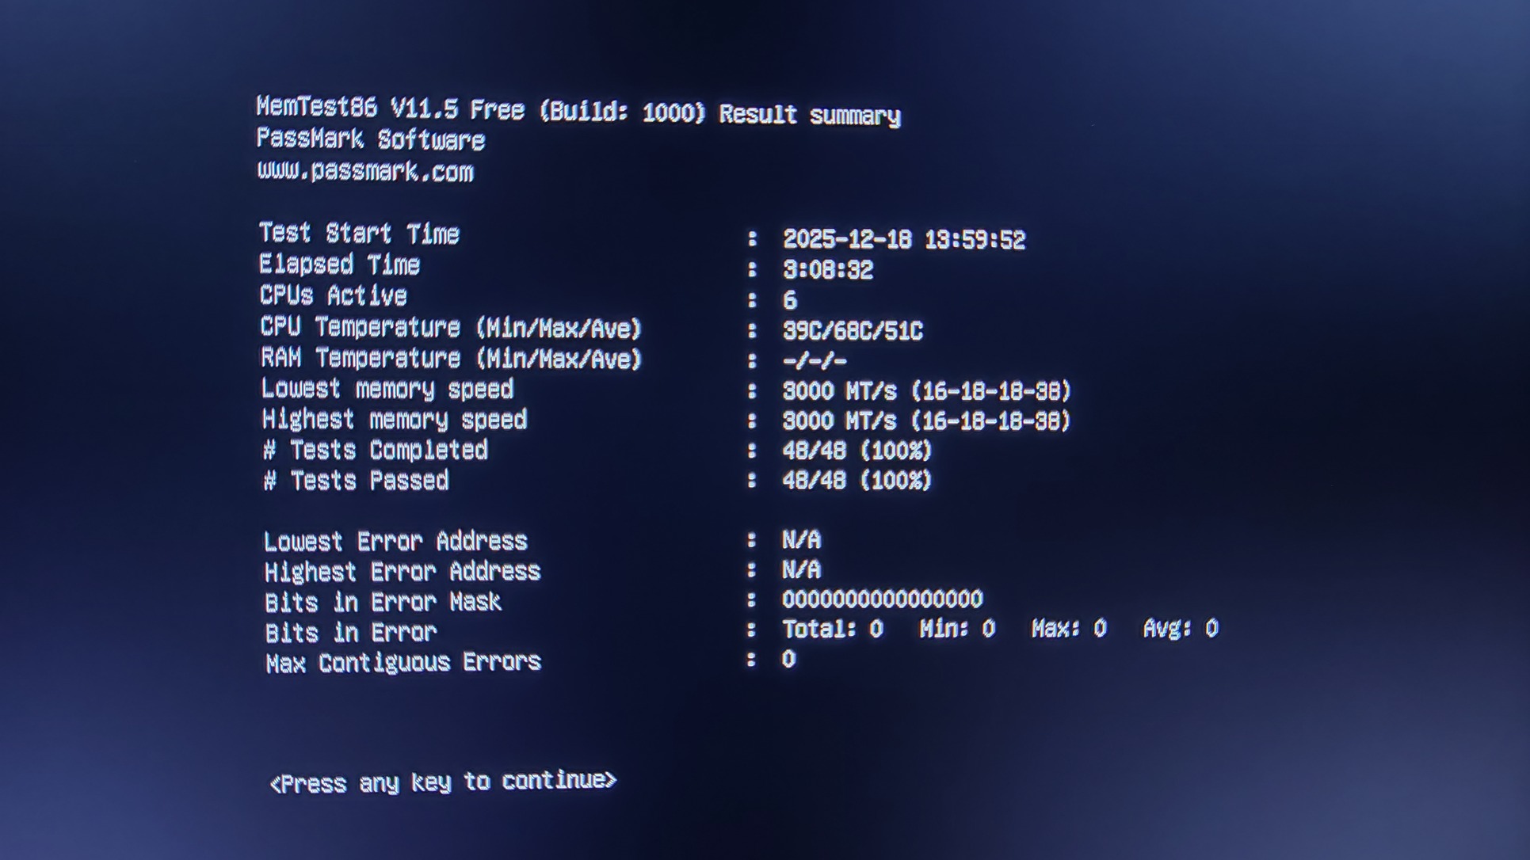This screenshot has width=1530, height=860.
Task: Select the CPU Temperature reading 39C/68C/51C
Action: pos(853,330)
